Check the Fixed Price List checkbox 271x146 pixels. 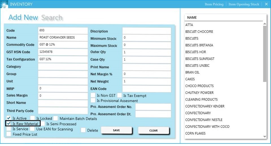[9, 134]
